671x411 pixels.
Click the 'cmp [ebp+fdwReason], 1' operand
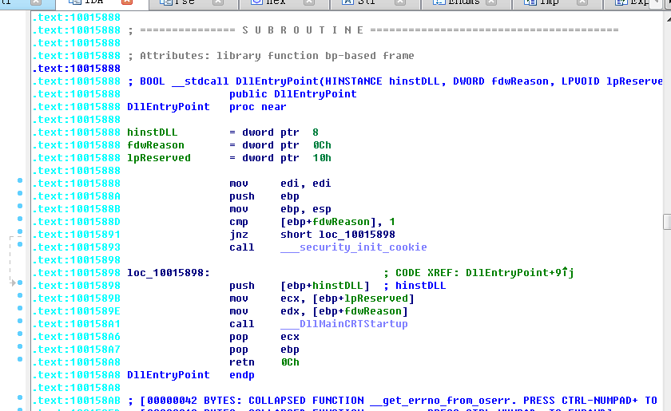pos(337,222)
